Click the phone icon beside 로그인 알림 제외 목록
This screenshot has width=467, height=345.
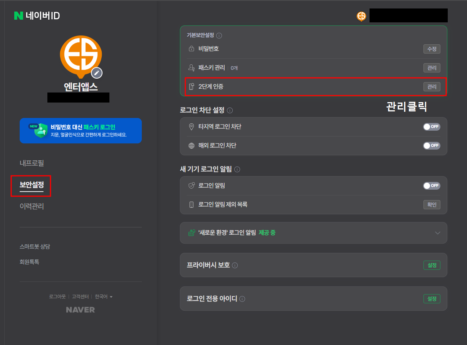click(191, 205)
